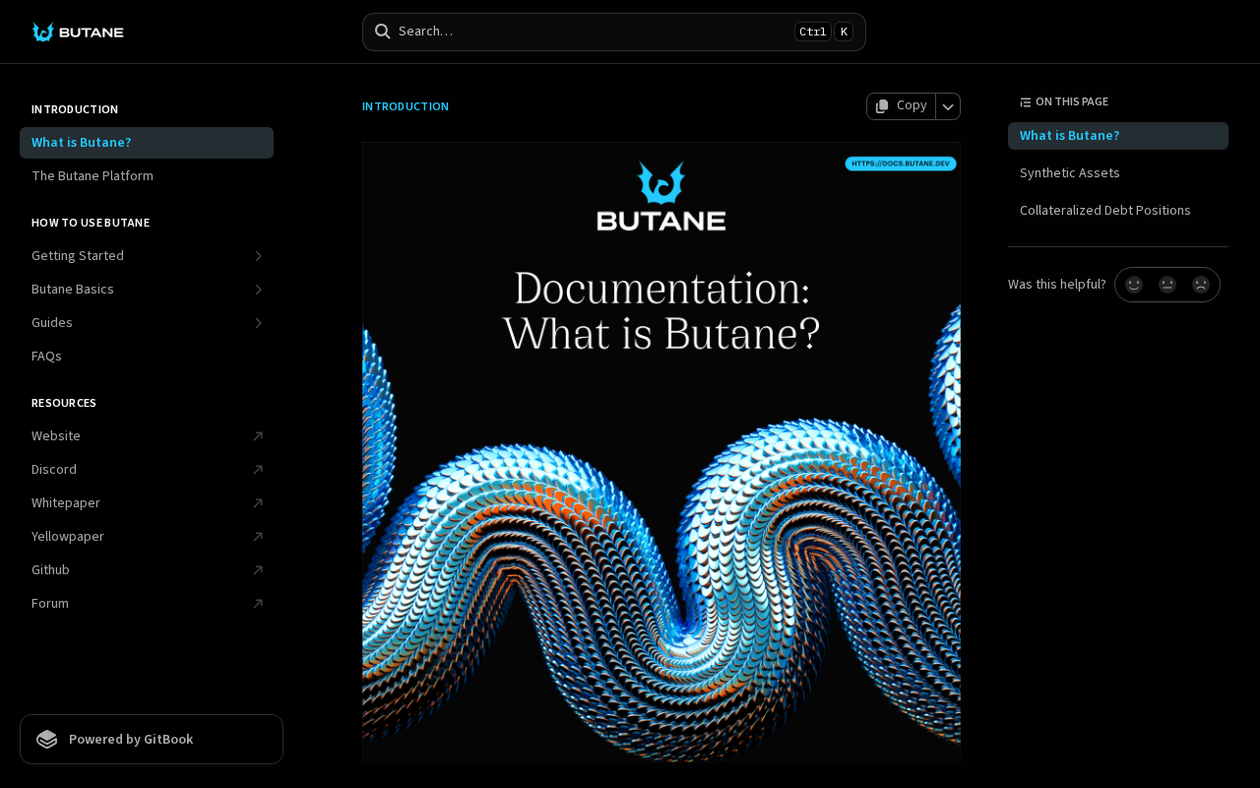Focus the Search input field

[614, 32]
